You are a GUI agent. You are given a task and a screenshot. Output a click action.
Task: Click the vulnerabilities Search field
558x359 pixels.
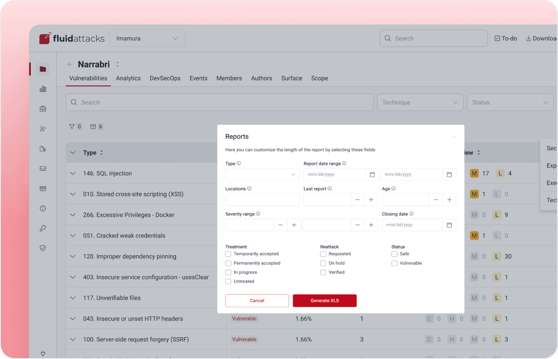[x=220, y=102]
